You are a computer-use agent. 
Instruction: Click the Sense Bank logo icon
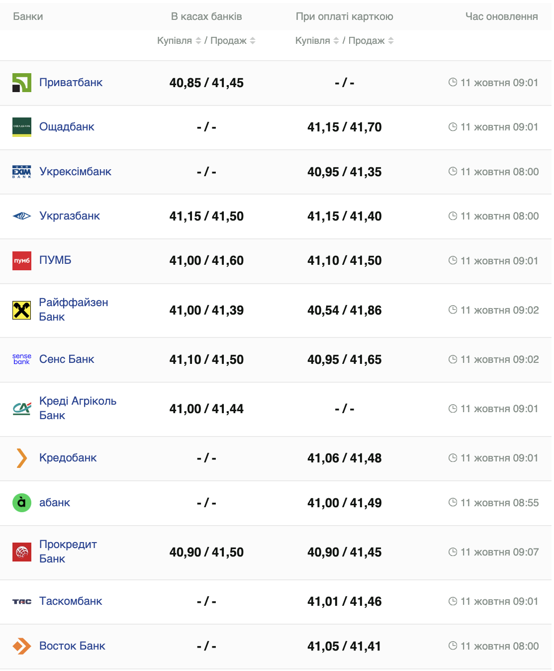pyautogui.click(x=22, y=359)
